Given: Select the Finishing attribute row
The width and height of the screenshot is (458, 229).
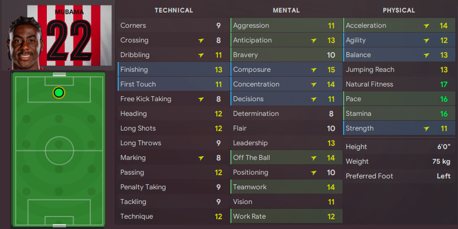Looking at the screenshot, I should click(x=172, y=70).
